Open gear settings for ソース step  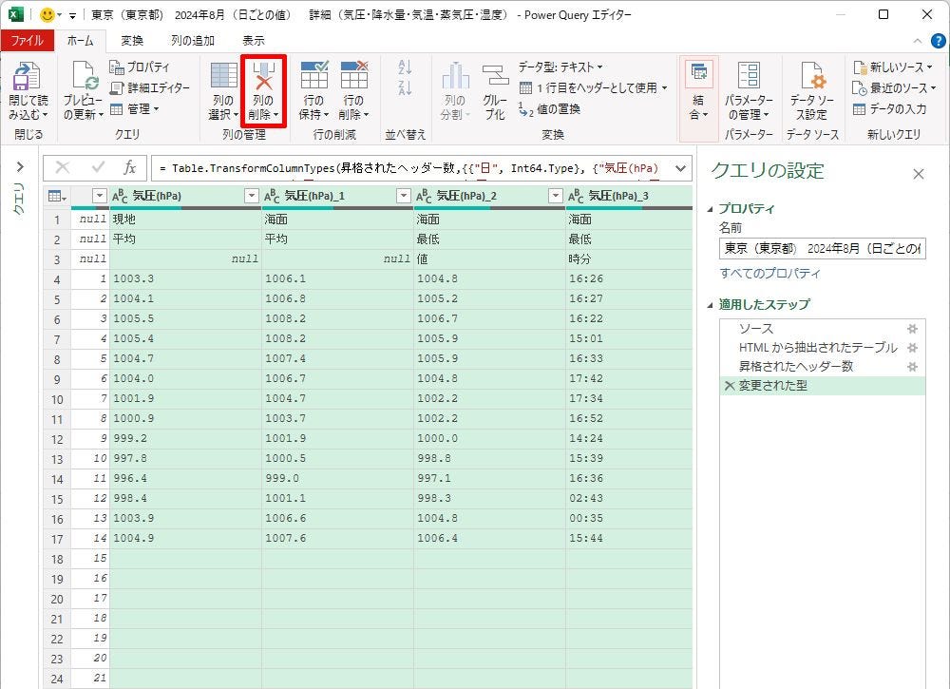[x=912, y=329]
